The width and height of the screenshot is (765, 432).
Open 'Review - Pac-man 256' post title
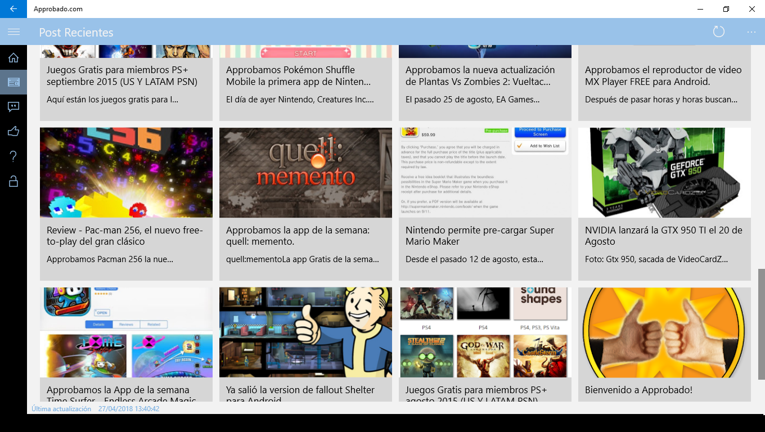click(125, 236)
